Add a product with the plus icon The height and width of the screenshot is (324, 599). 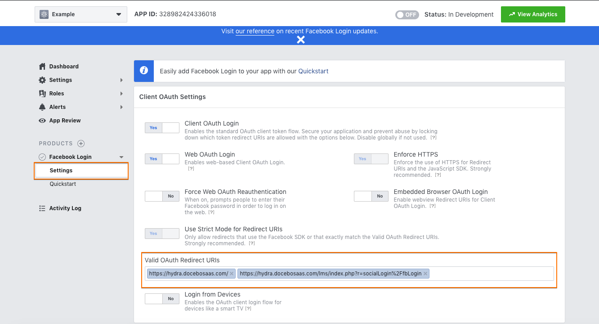[x=81, y=144]
